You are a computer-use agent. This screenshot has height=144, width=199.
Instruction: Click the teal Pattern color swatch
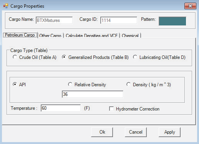click(x=172, y=21)
